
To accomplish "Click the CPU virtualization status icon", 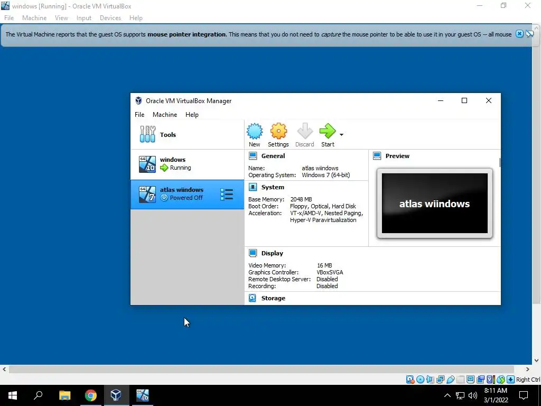I will tap(491, 380).
